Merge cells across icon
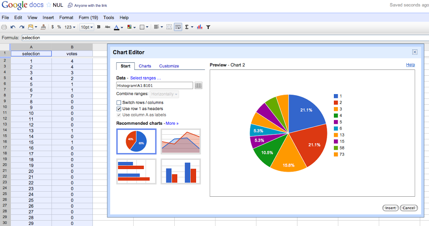Image resolution: width=429 pixels, height=226 pixels. point(169,27)
